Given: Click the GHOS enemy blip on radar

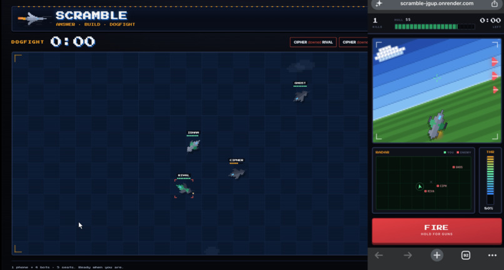Looking at the screenshot, I should (x=453, y=167).
